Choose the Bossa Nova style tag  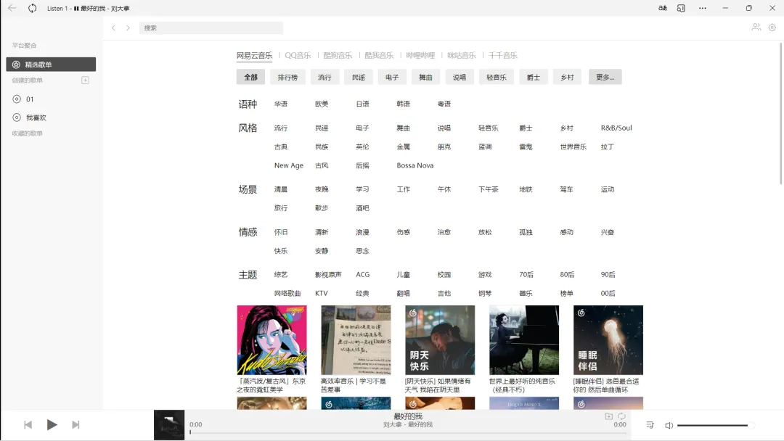tap(415, 165)
